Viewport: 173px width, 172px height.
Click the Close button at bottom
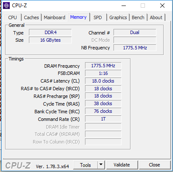coord(154,165)
